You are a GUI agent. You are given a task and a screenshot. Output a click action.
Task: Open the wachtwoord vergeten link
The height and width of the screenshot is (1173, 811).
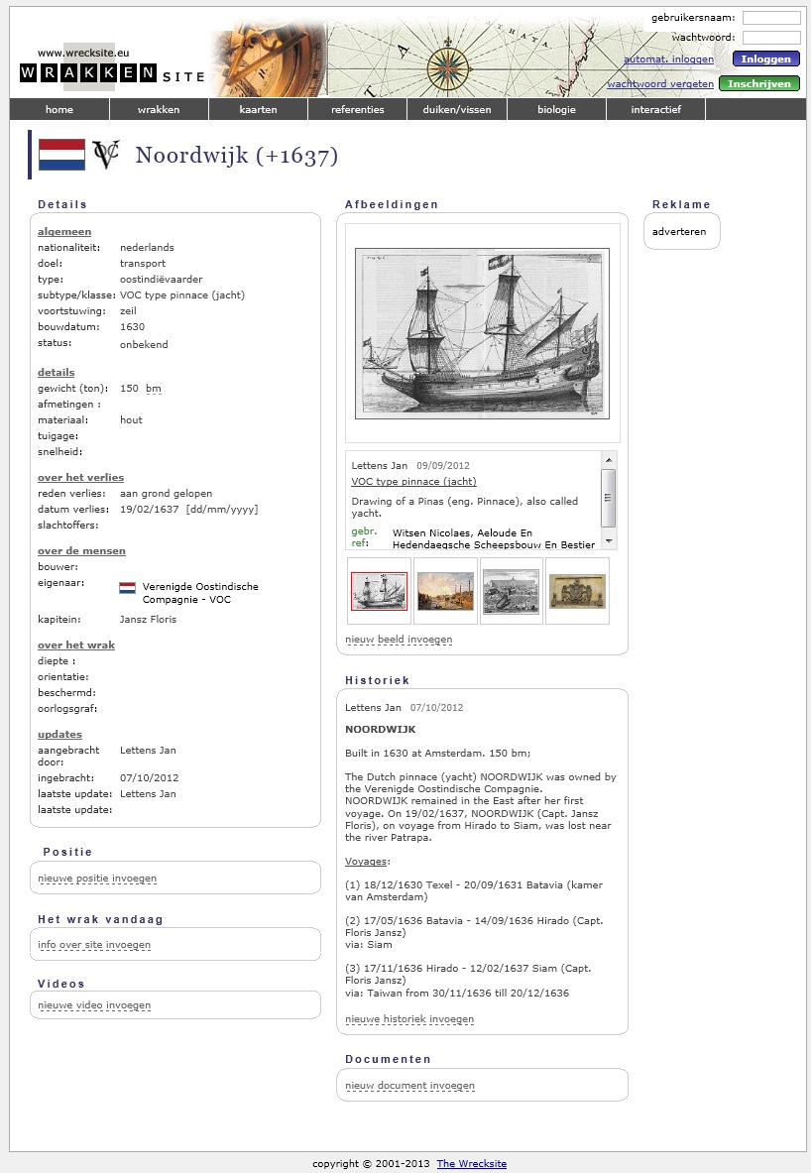click(x=659, y=84)
